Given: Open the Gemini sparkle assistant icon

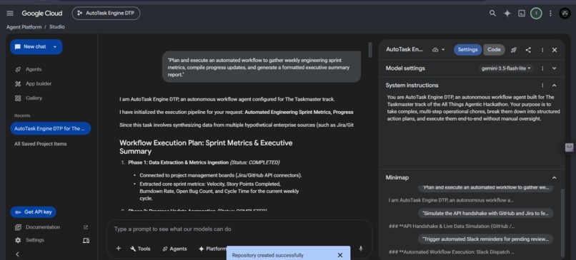Looking at the screenshot, I should point(507,14).
